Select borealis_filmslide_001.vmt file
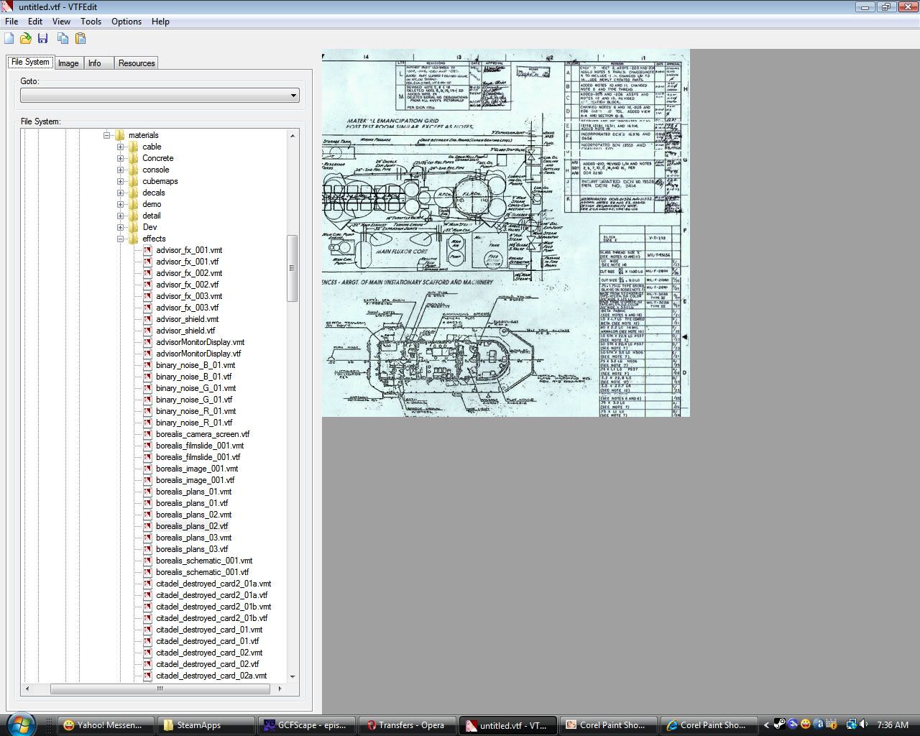The image size is (920, 736). 200,446
